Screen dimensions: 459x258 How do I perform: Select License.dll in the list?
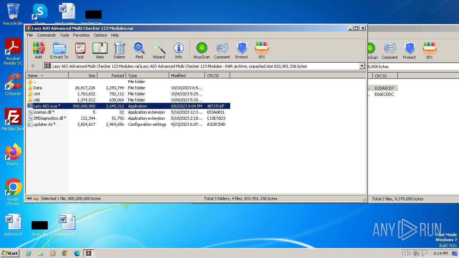coord(128,112)
